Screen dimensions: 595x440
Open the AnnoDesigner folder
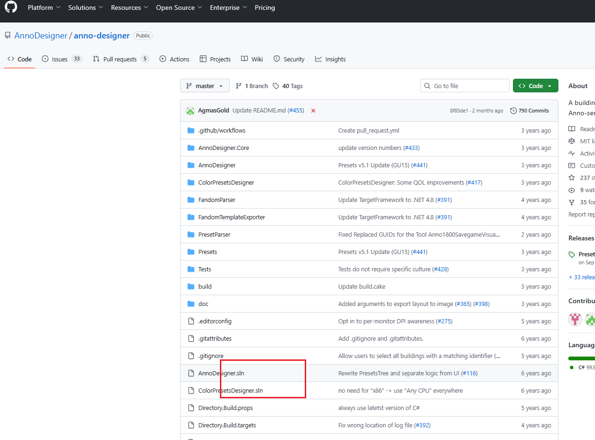pyautogui.click(x=217, y=165)
